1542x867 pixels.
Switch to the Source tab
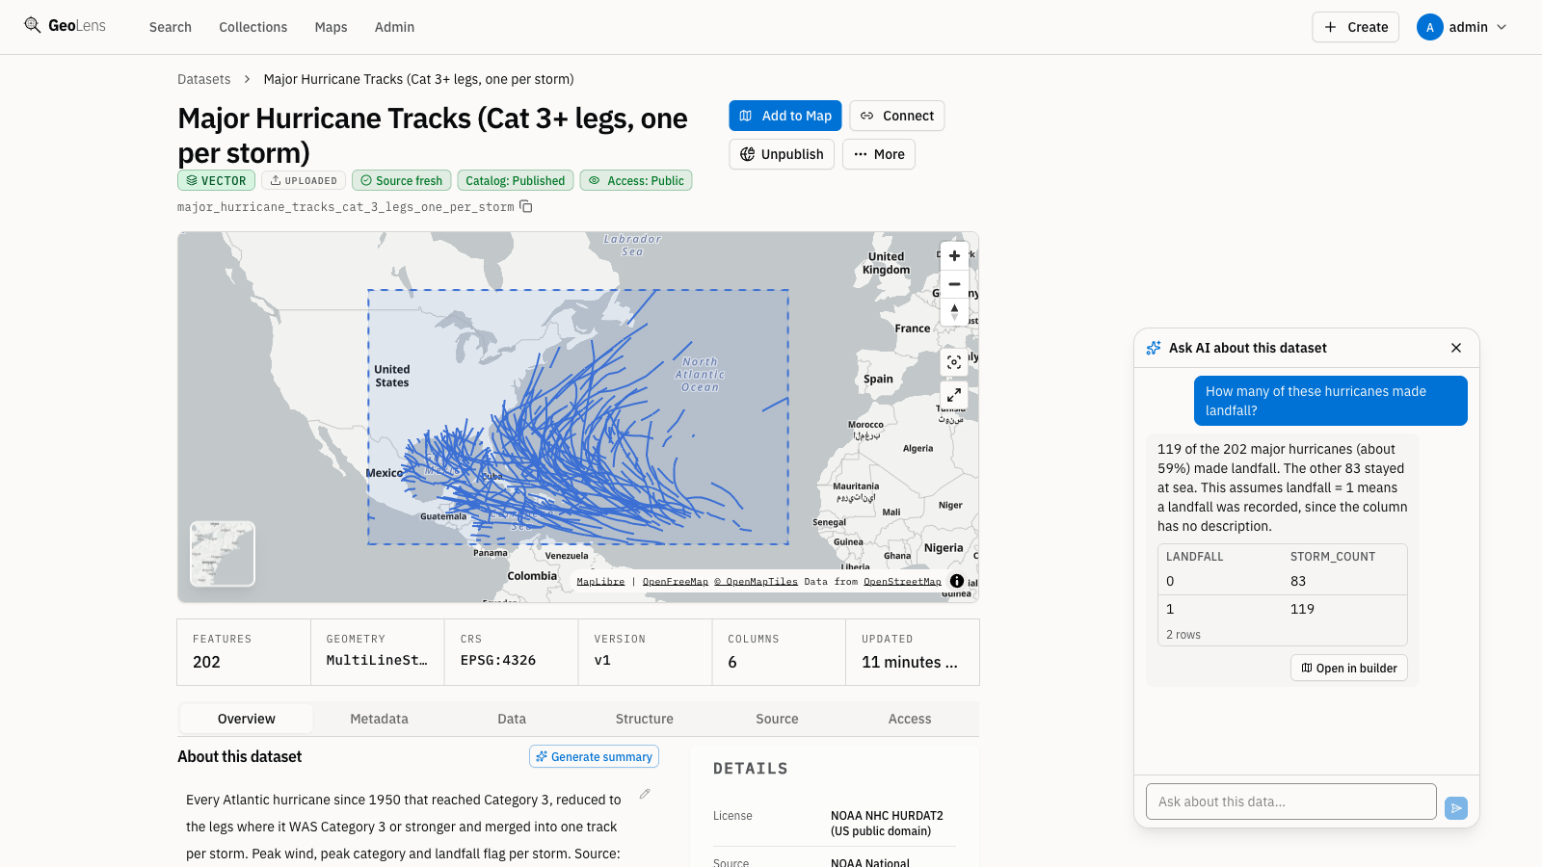777,719
